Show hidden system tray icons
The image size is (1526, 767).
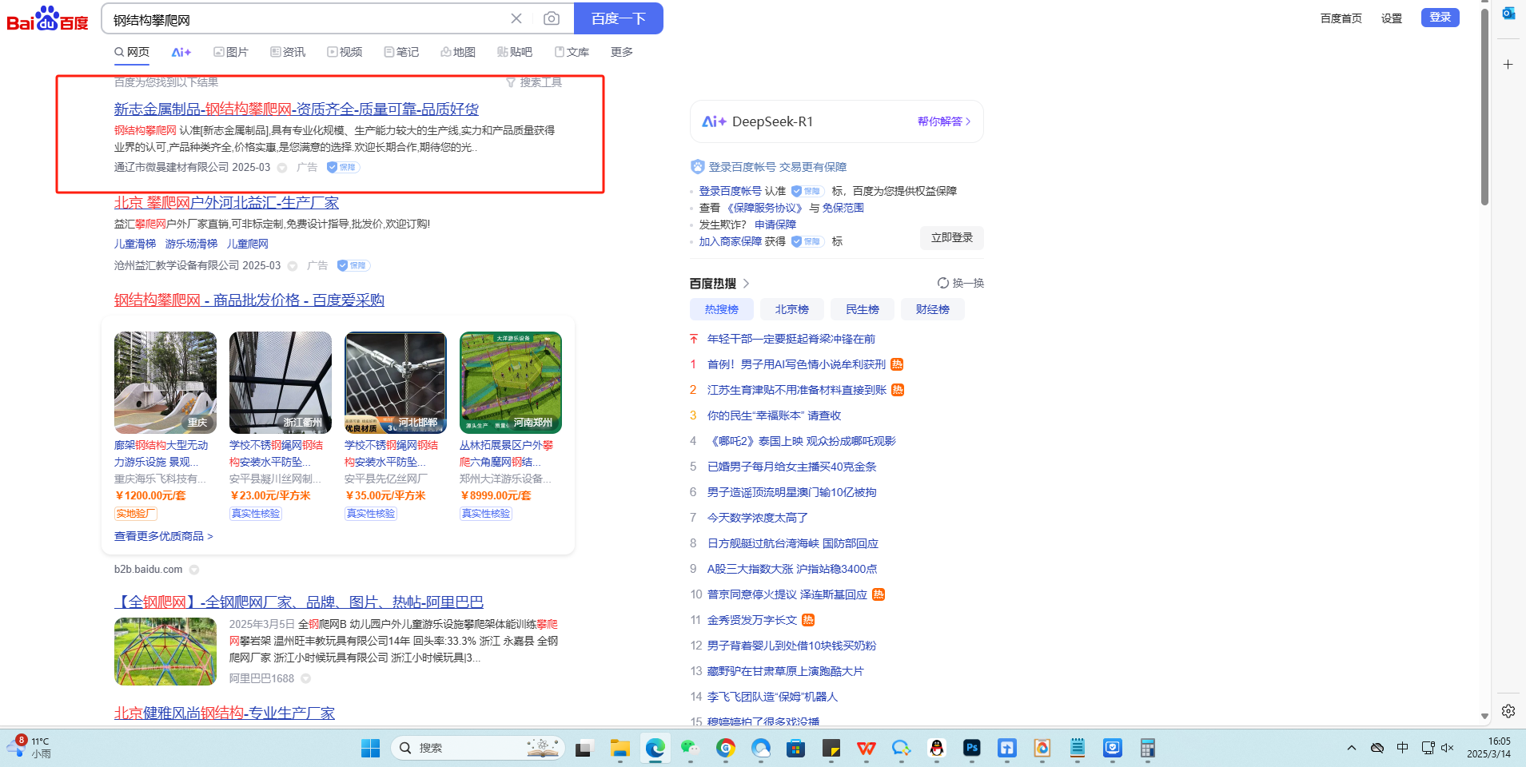point(1351,748)
